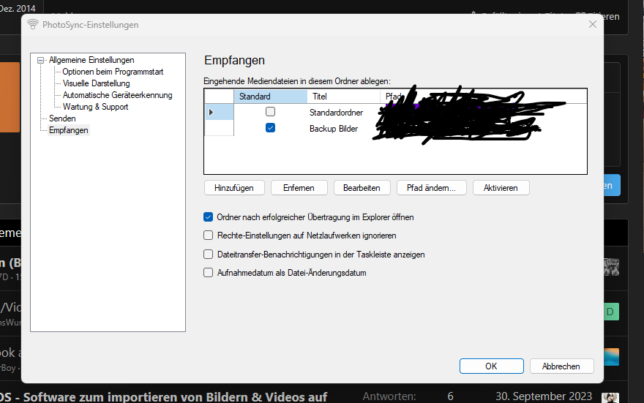
Task: Click the Hinzufügen button
Action: (x=234, y=188)
